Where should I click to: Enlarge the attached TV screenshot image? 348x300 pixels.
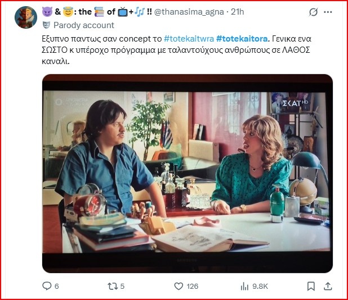(188, 174)
